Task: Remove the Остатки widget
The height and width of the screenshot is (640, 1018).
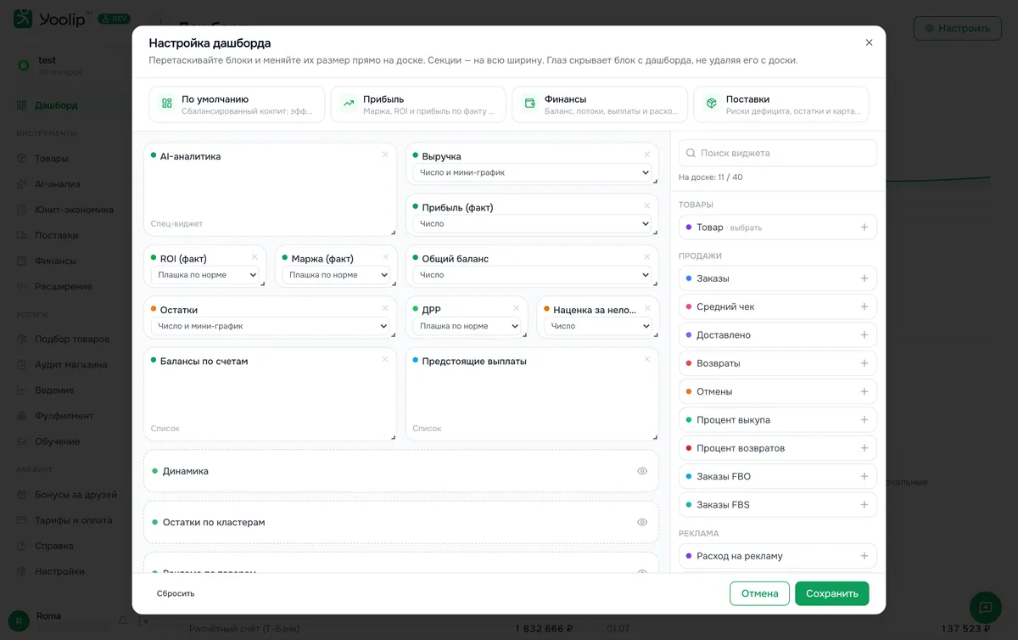Action: pos(385,308)
